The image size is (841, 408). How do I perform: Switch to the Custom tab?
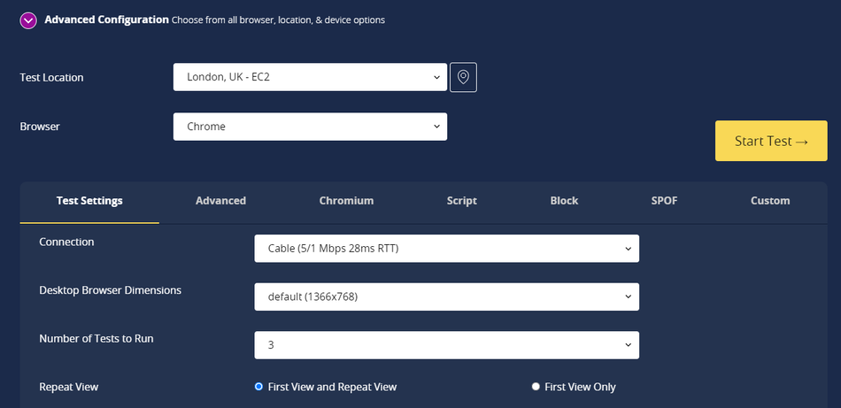[769, 201]
